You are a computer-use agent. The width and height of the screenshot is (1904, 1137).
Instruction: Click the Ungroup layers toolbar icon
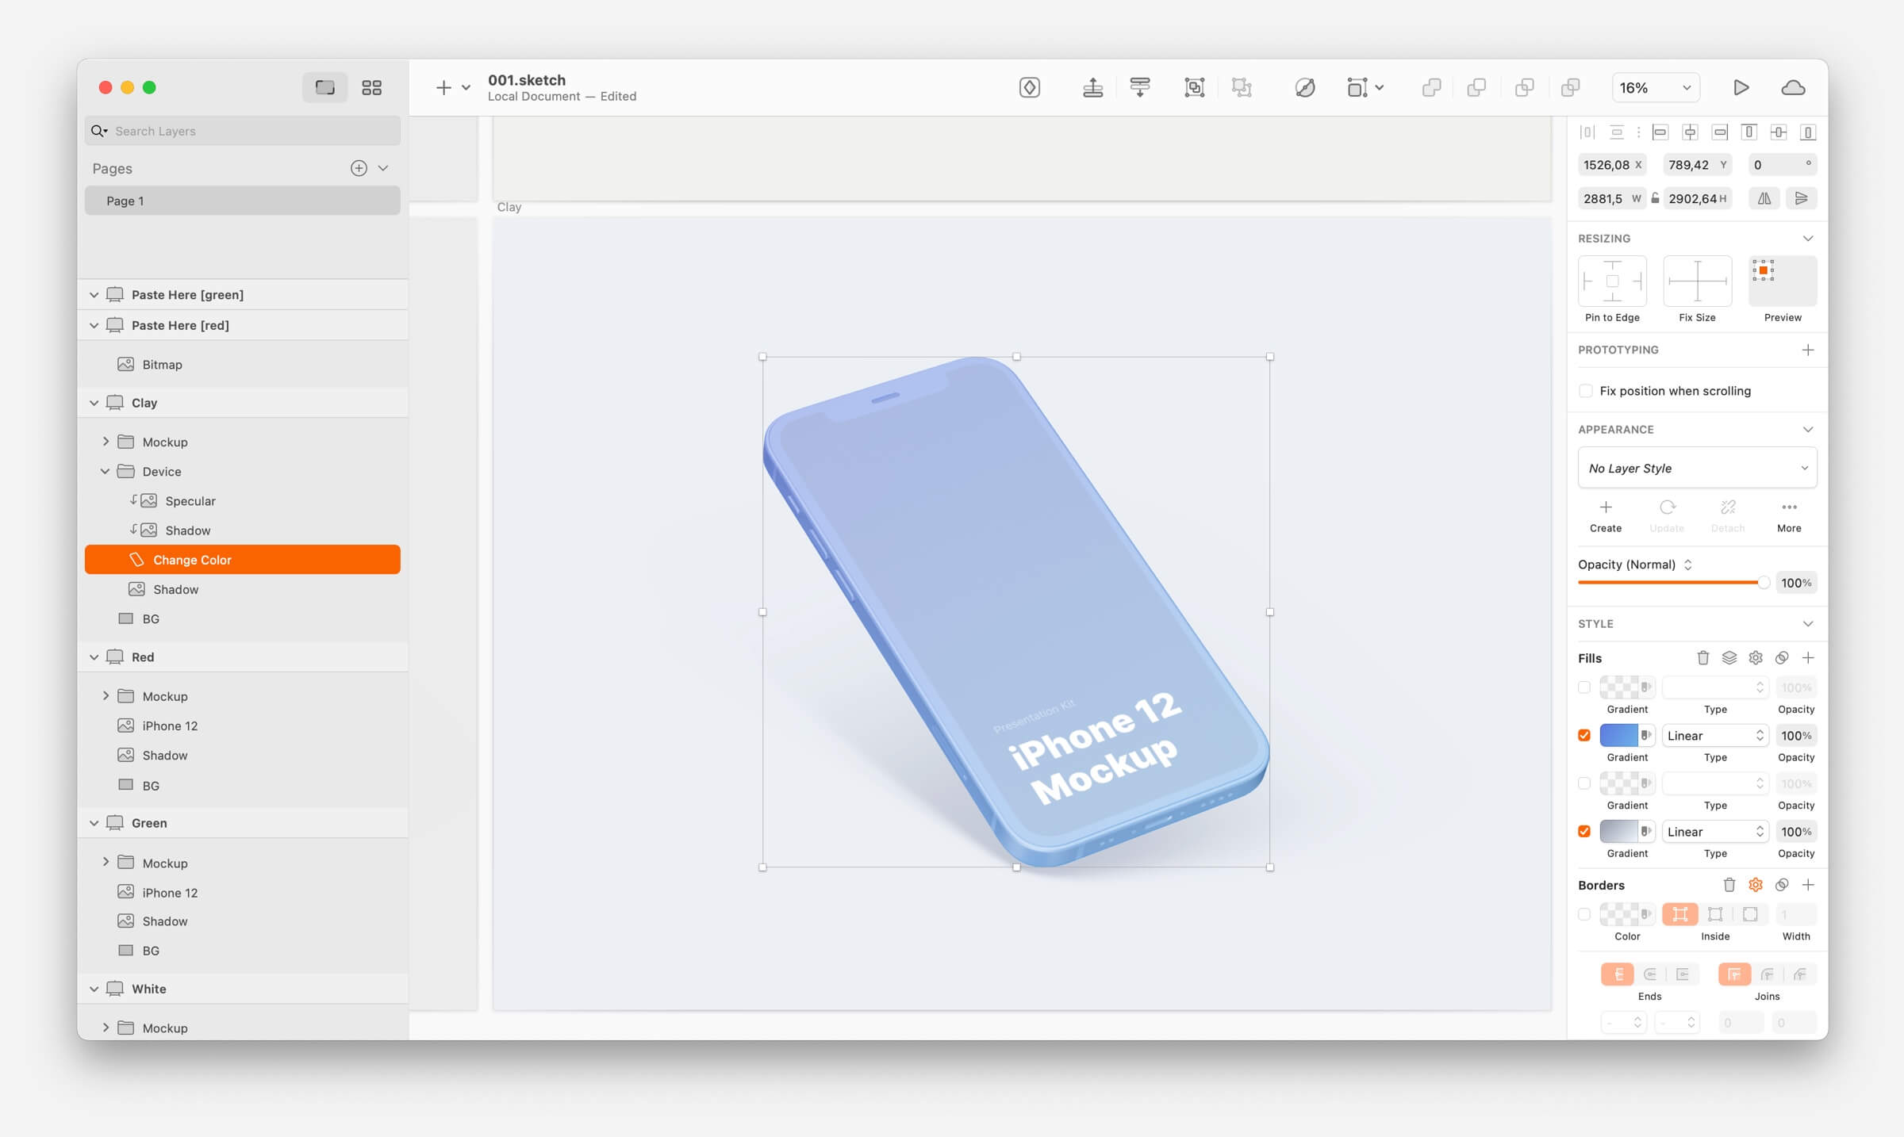coord(1242,87)
